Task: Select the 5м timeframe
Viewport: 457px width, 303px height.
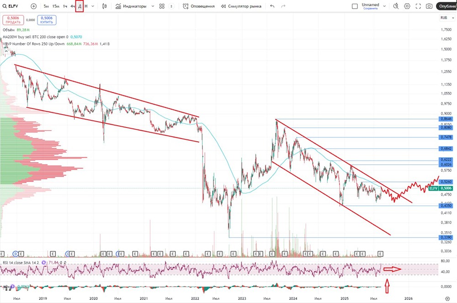Action: 46,6
